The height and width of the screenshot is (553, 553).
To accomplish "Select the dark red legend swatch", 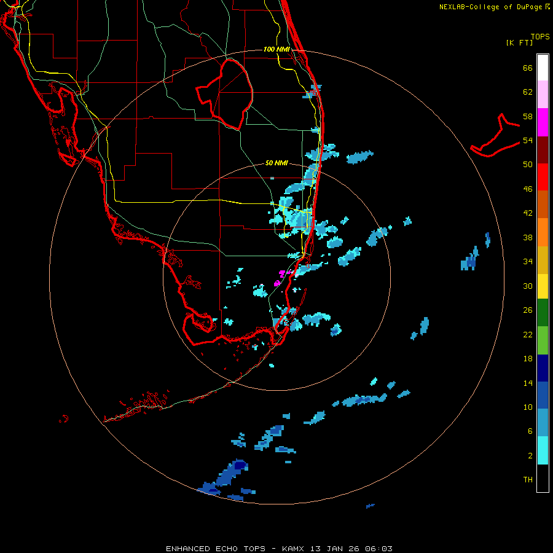I will (x=543, y=149).
